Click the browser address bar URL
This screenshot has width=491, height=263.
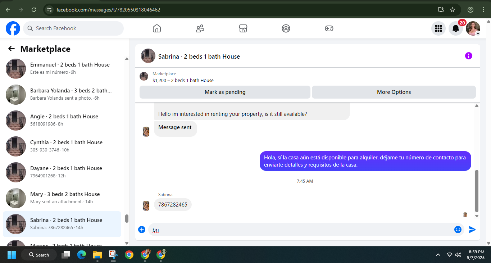108,10
